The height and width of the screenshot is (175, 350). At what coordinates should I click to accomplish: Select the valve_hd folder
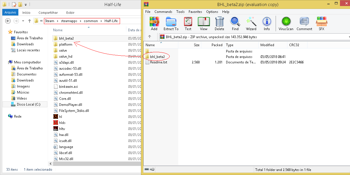coord(63,56)
